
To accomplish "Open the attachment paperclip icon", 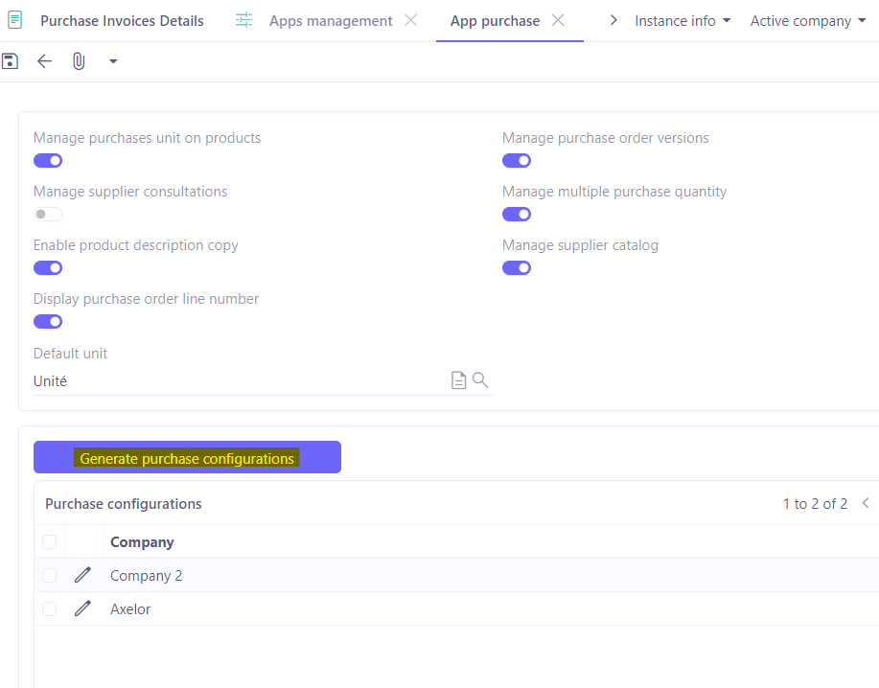I will (x=78, y=60).
